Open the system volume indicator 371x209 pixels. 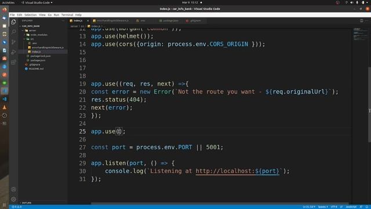352,2
